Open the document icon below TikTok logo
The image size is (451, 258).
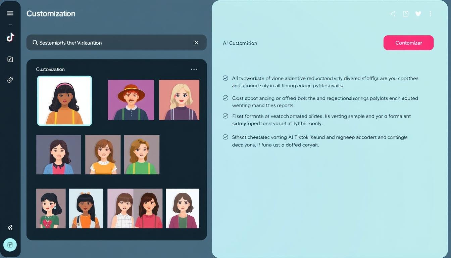click(x=10, y=59)
